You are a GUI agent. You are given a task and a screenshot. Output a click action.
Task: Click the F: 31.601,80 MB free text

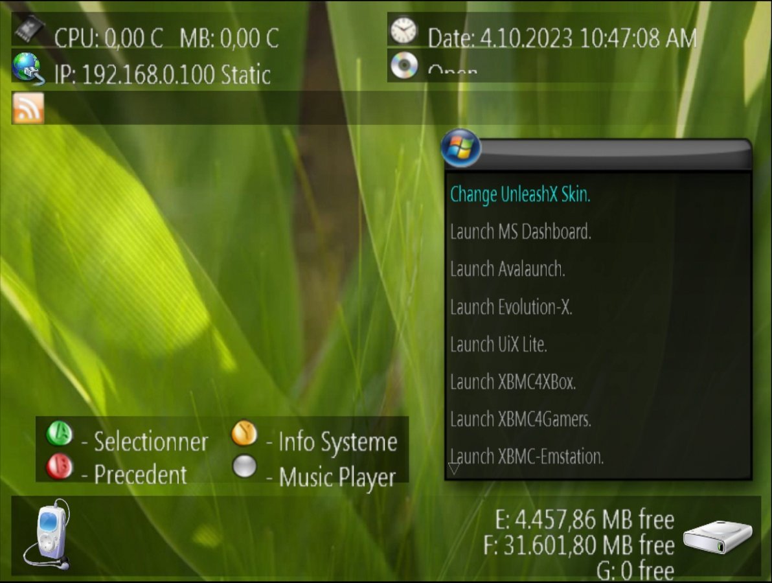[x=579, y=545]
